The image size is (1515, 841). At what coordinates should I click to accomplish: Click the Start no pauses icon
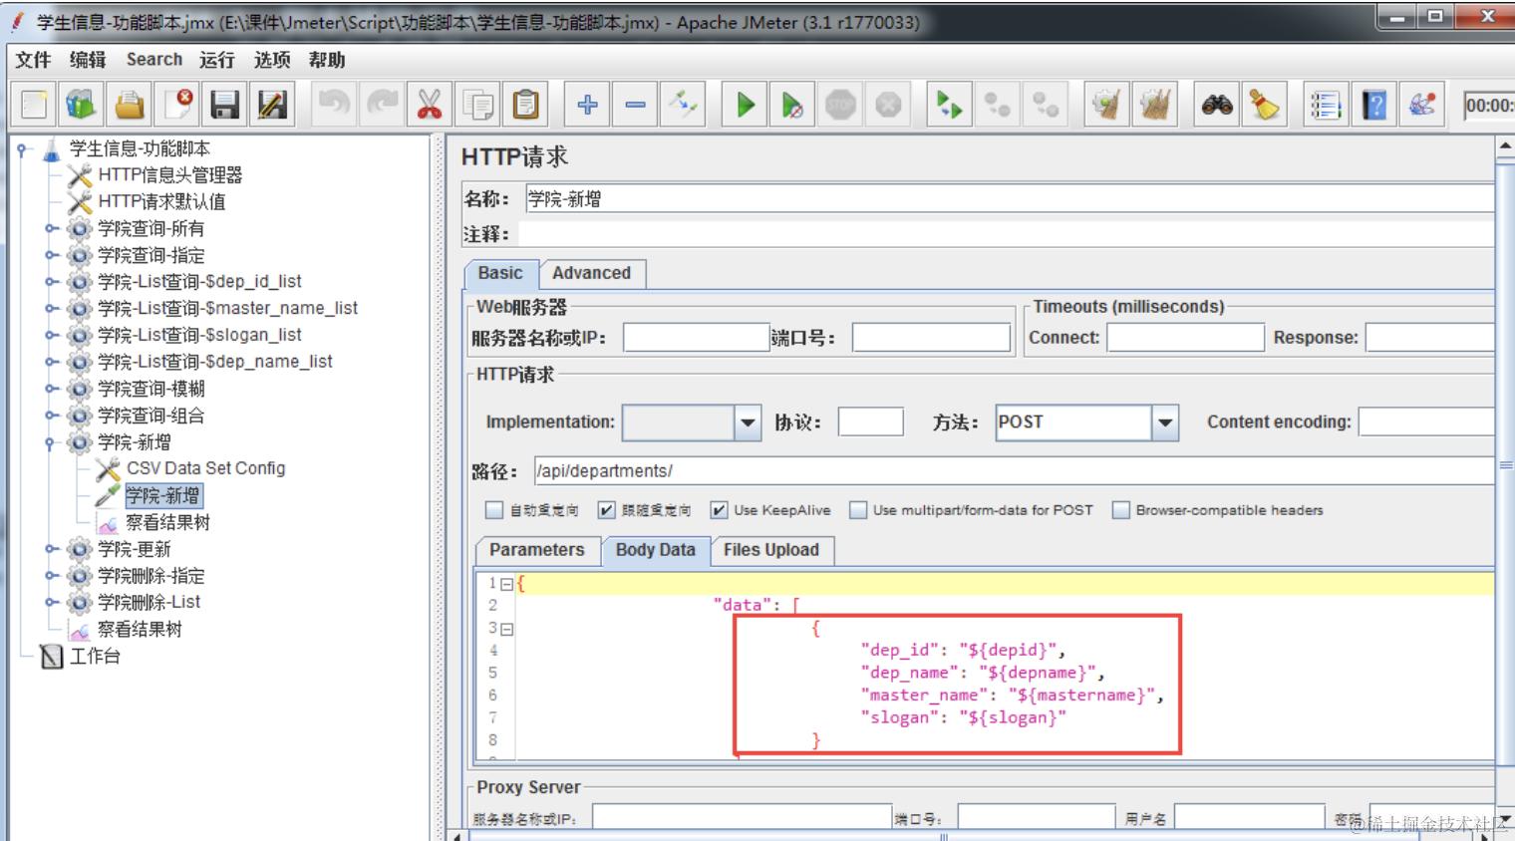pos(792,105)
